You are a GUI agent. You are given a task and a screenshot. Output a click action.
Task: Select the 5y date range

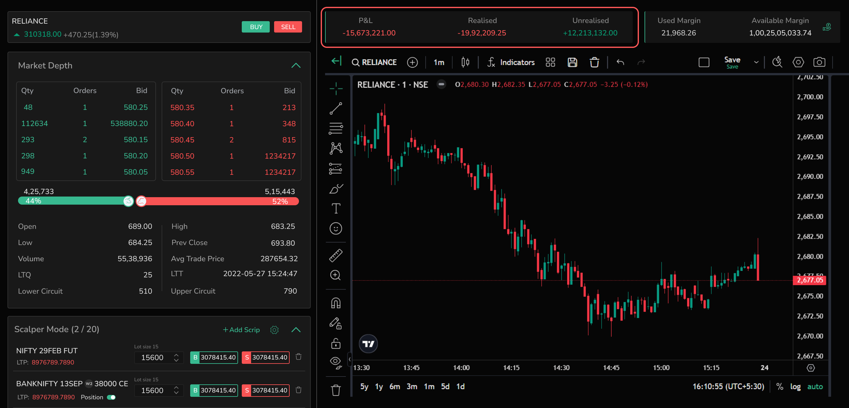point(364,386)
